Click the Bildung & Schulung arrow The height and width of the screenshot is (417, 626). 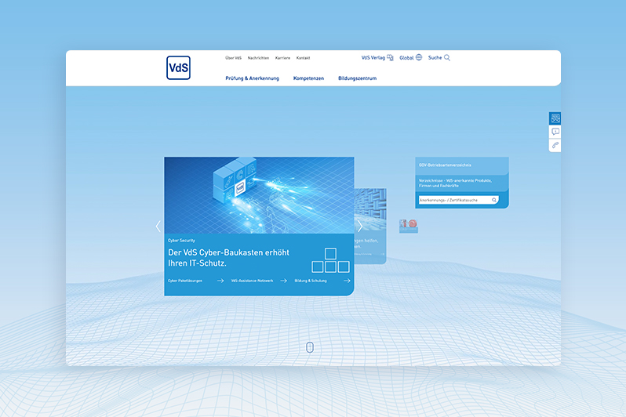click(x=347, y=281)
